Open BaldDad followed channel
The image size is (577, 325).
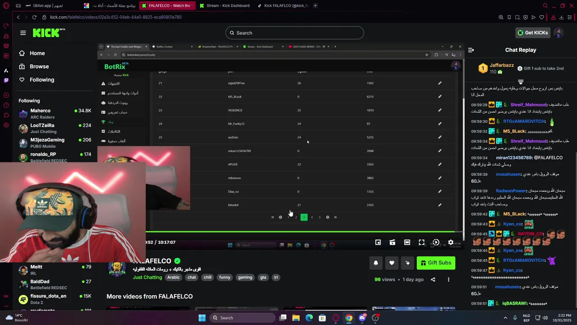tap(55, 284)
